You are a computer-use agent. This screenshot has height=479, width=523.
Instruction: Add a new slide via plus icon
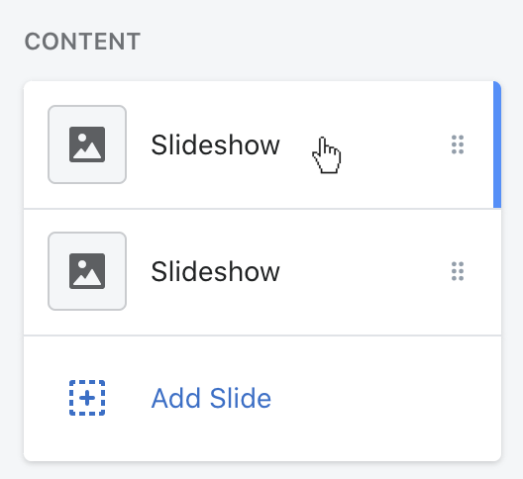coord(87,398)
